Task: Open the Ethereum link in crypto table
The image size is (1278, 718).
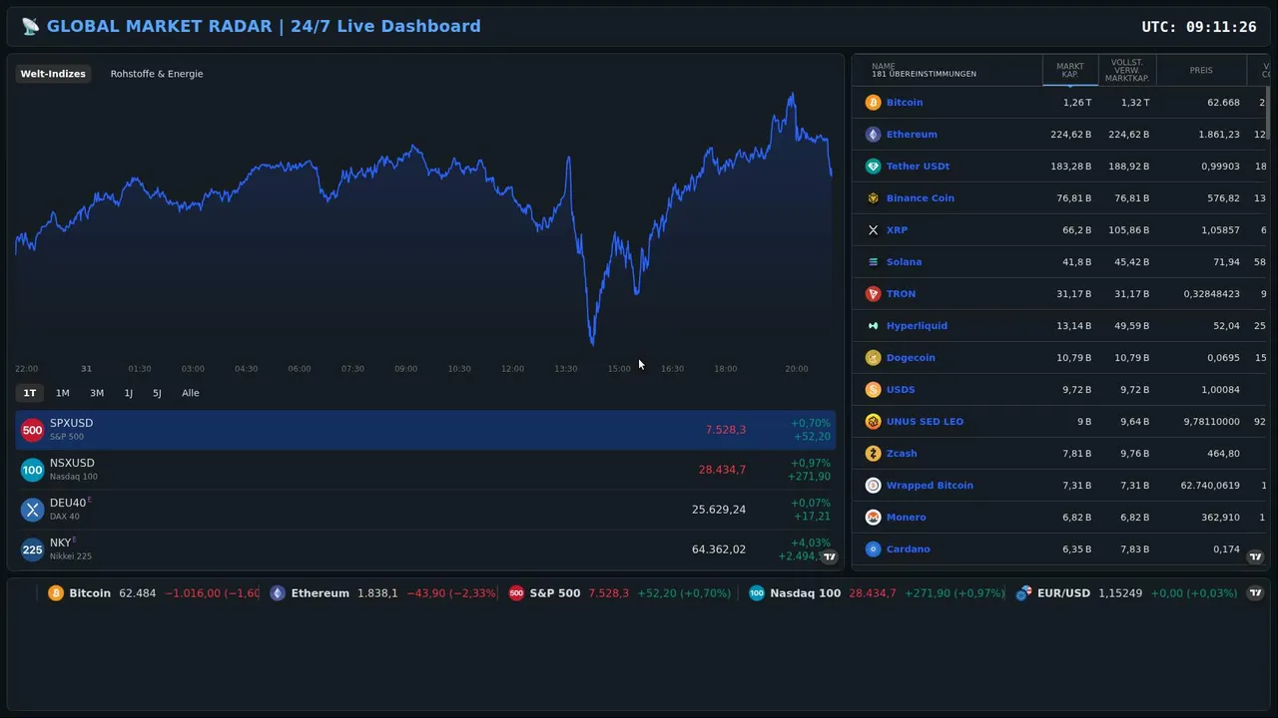Action: (912, 135)
